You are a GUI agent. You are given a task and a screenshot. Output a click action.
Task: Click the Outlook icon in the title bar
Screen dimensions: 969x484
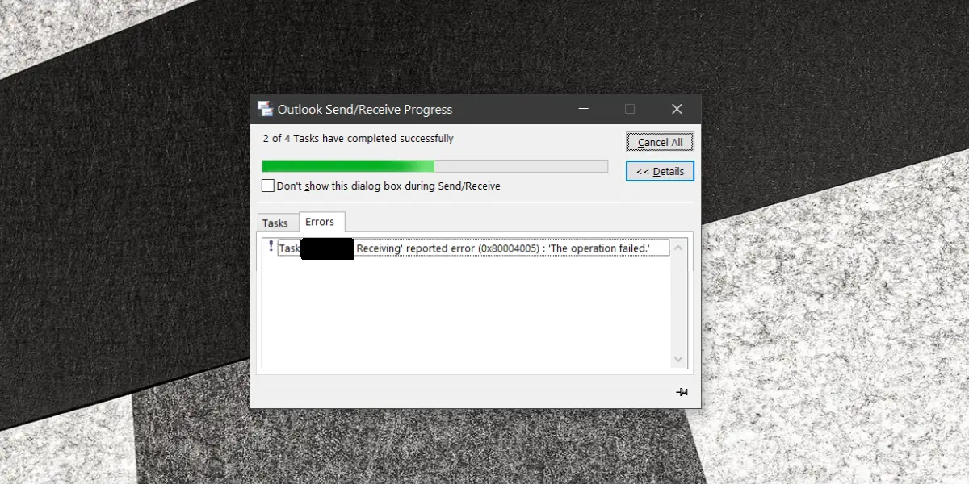point(265,109)
